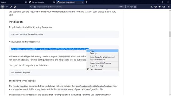171x96 pixels.
Task: Save page to Pocket
Action: (131, 7)
